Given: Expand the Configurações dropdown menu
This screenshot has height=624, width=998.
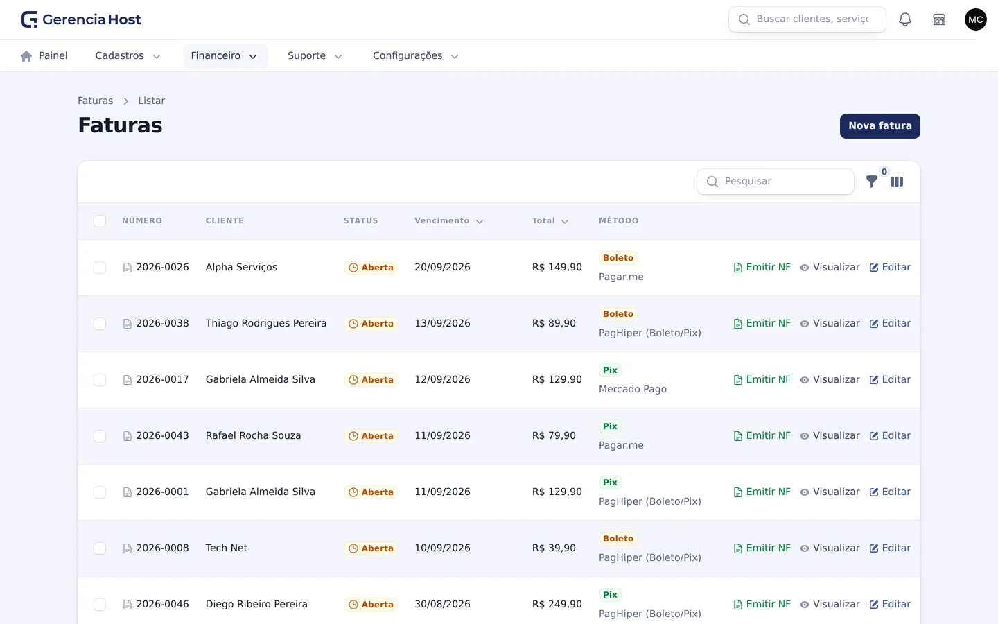Looking at the screenshot, I should click(416, 56).
